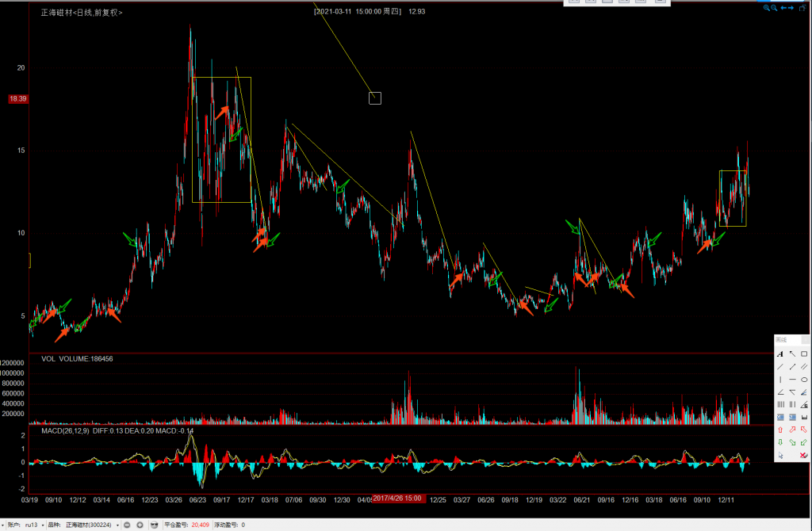This screenshot has width=812, height=531.
Task: Select the red up arrow marker
Action: coord(780,430)
